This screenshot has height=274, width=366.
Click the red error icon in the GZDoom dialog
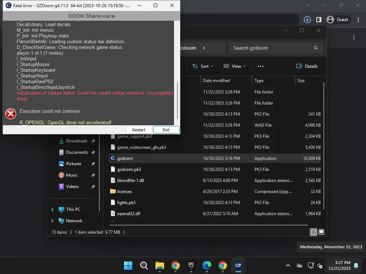click(11, 114)
